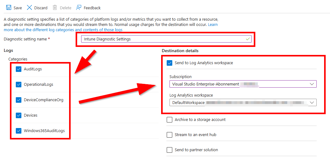Toggle the DeviceComplianceOrg checkbox
The height and width of the screenshot is (166, 330).
(19, 100)
